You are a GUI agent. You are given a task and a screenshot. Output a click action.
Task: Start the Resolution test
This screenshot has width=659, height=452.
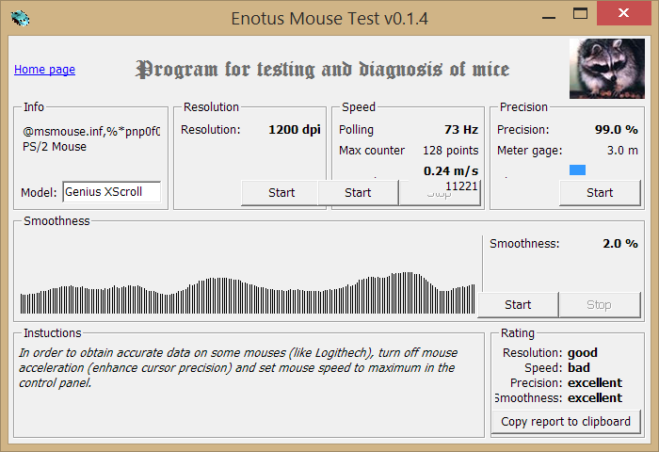(281, 192)
